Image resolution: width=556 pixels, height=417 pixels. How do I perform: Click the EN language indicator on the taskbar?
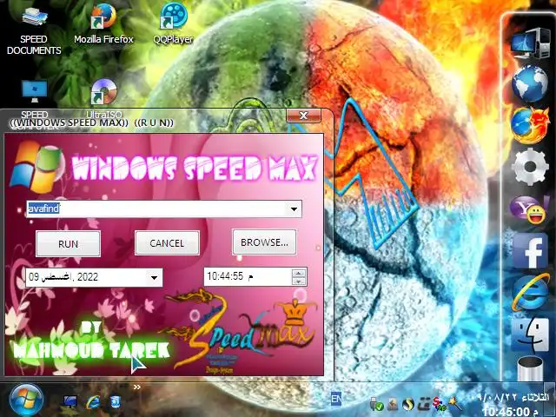click(x=336, y=399)
